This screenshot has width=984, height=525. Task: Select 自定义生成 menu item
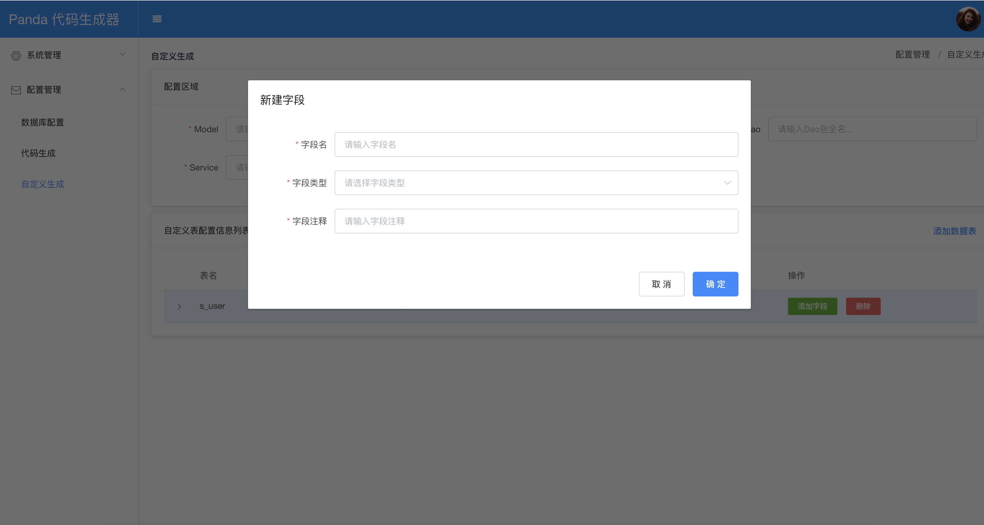point(42,184)
